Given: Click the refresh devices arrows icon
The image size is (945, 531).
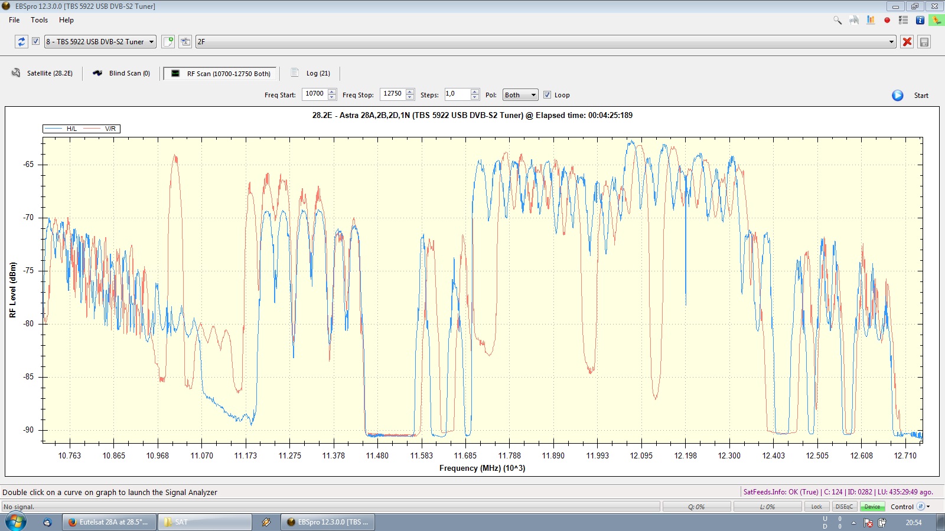Looking at the screenshot, I should pyautogui.click(x=21, y=41).
